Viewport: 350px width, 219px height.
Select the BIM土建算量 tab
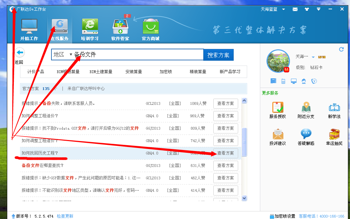click(101, 72)
